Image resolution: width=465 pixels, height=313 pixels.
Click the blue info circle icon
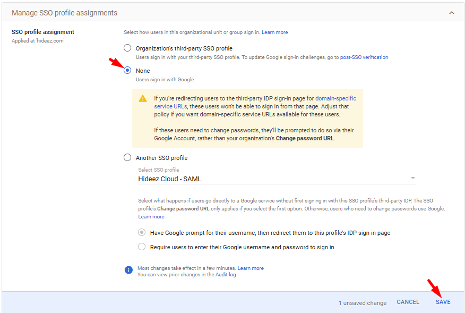(128, 270)
